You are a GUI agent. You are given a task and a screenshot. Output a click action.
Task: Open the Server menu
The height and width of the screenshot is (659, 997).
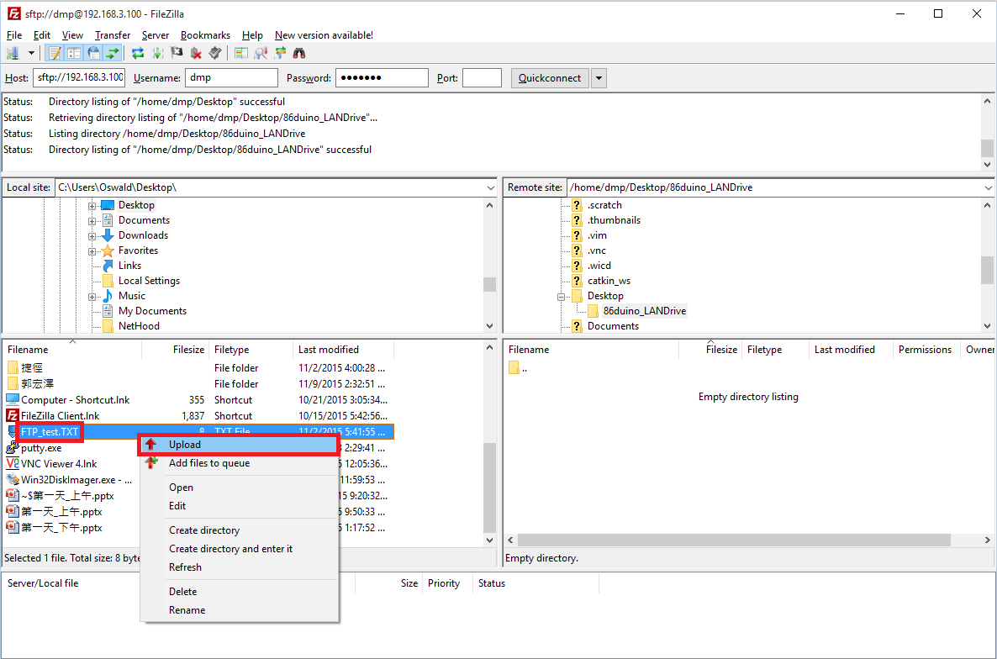pyautogui.click(x=156, y=35)
